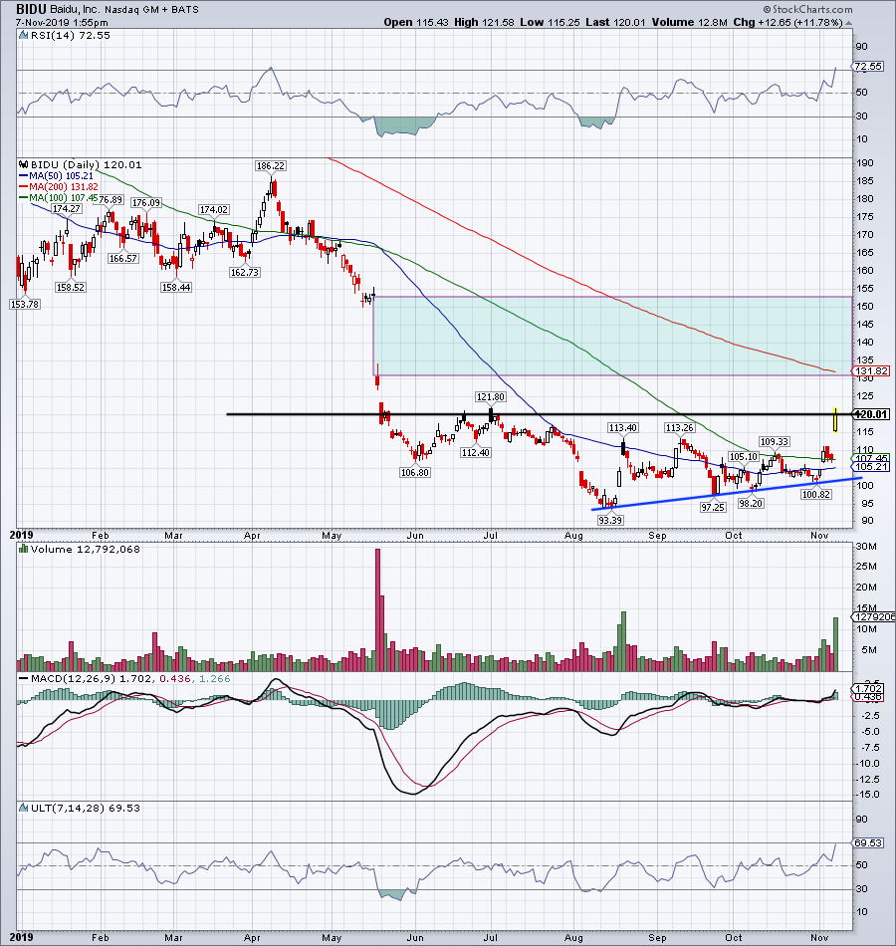Click the 113.40 August high label
Image resolution: width=896 pixels, height=946 pixels.
(622, 428)
